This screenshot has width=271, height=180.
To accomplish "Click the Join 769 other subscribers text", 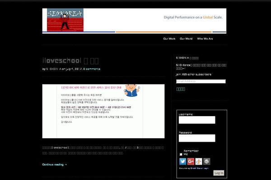I will click(x=194, y=74).
